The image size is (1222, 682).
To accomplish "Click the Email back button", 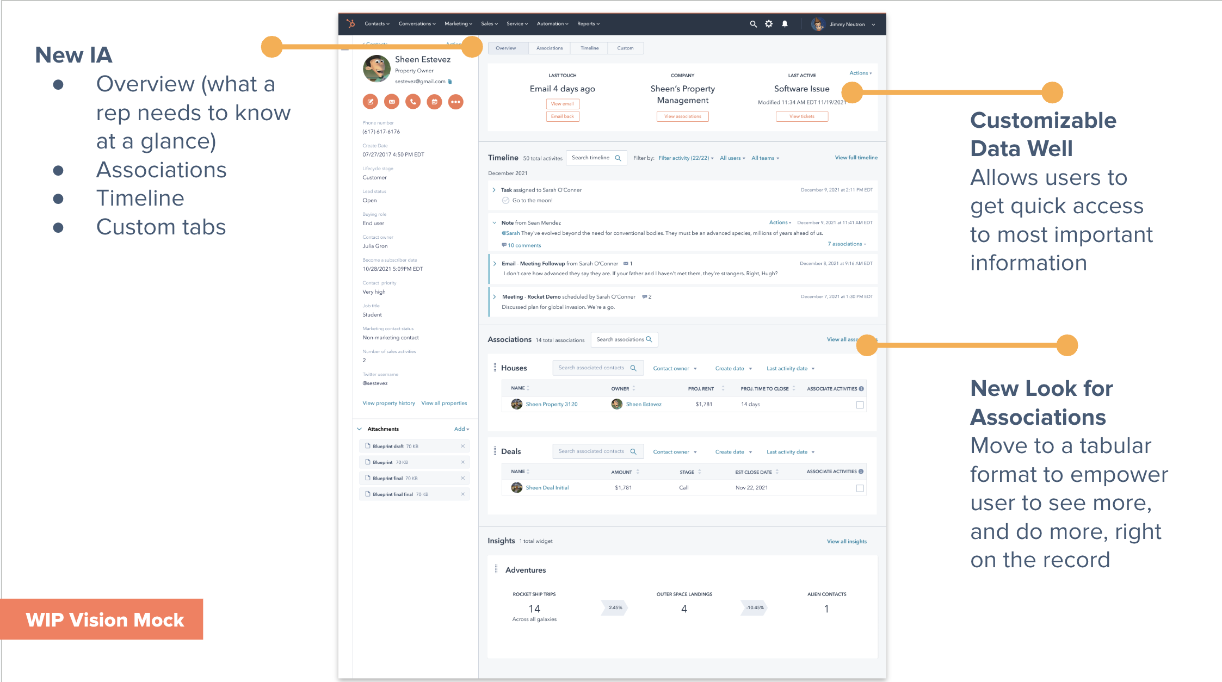I will (x=563, y=116).
